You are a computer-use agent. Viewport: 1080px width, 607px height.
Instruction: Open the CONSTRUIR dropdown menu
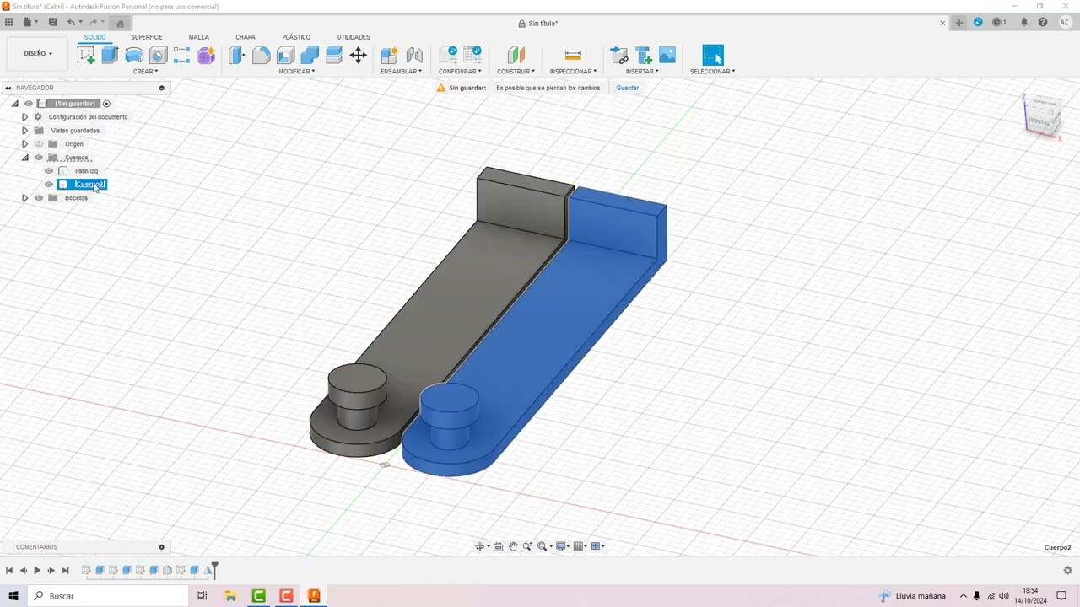click(516, 72)
